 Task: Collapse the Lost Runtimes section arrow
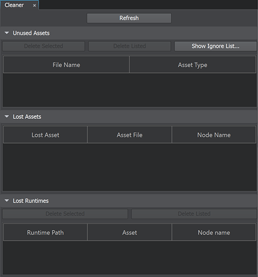click(7, 201)
